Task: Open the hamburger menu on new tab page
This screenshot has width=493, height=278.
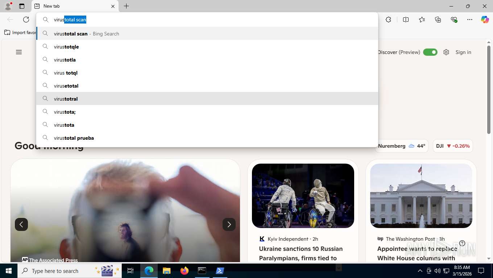Action: point(19,52)
